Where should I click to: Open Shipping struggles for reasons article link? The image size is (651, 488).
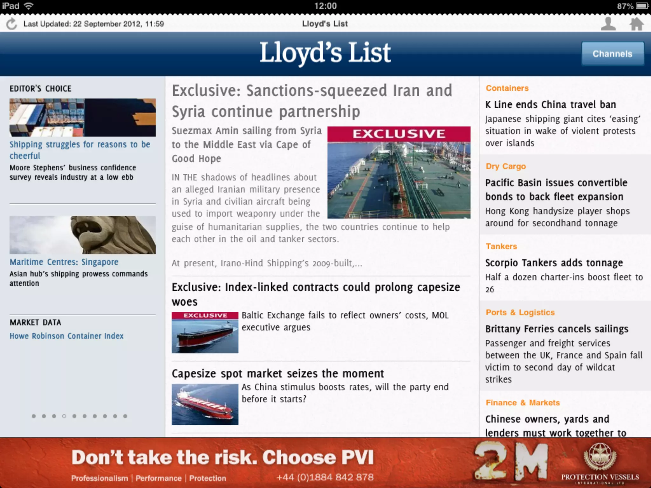click(79, 150)
